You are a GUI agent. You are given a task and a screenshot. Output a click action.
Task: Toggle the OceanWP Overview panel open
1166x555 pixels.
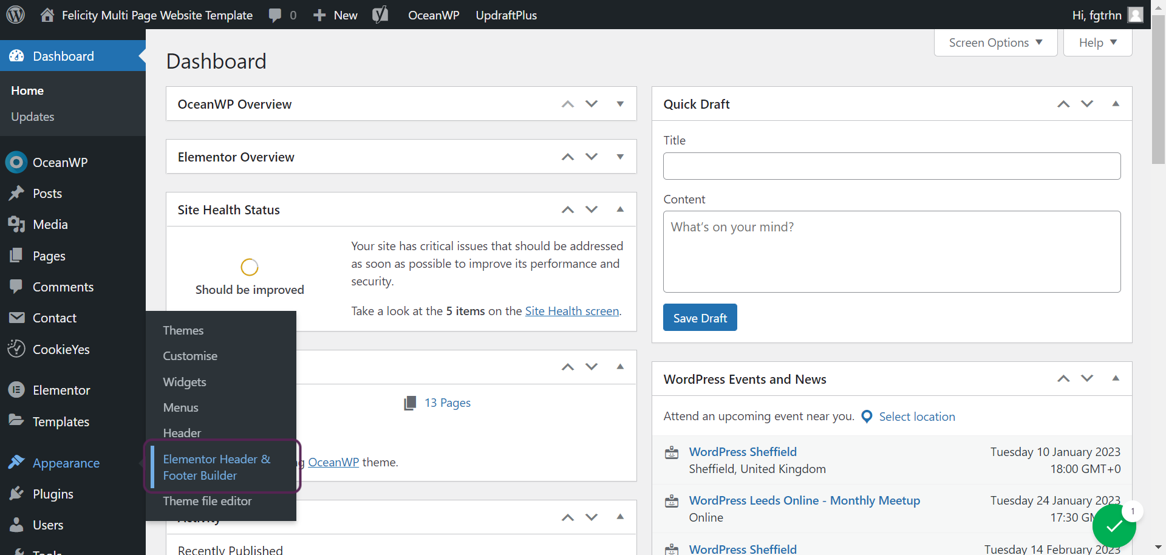coord(620,104)
